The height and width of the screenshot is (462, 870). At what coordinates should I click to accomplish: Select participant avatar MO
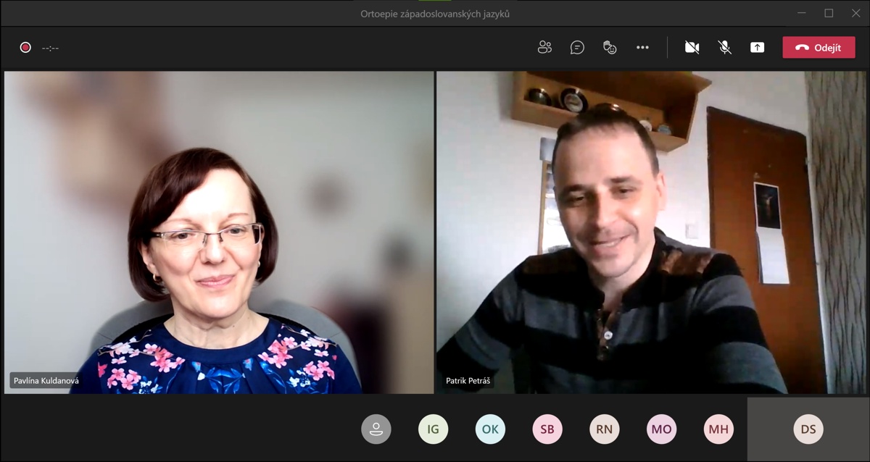(x=661, y=429)
